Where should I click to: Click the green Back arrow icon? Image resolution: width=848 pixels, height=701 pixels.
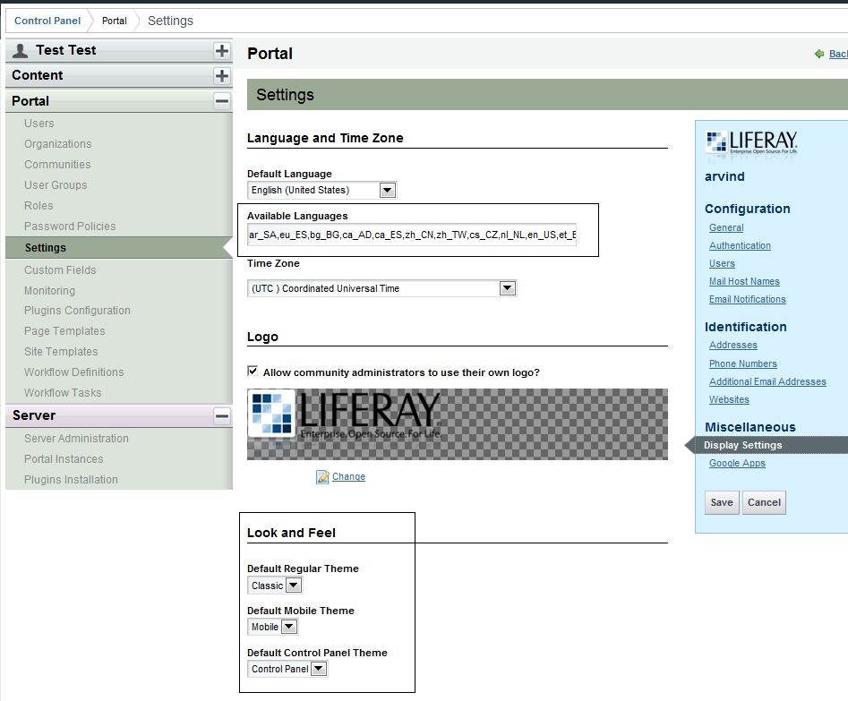[x=818, y=55]
